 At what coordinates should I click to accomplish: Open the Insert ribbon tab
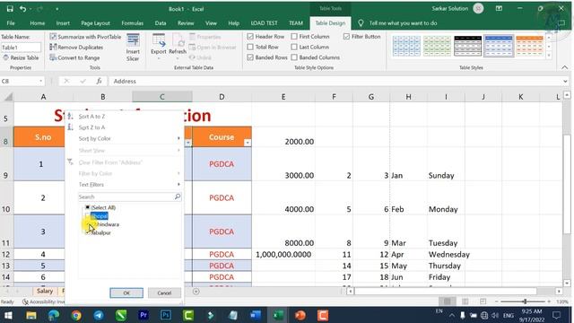coord(63,23)
